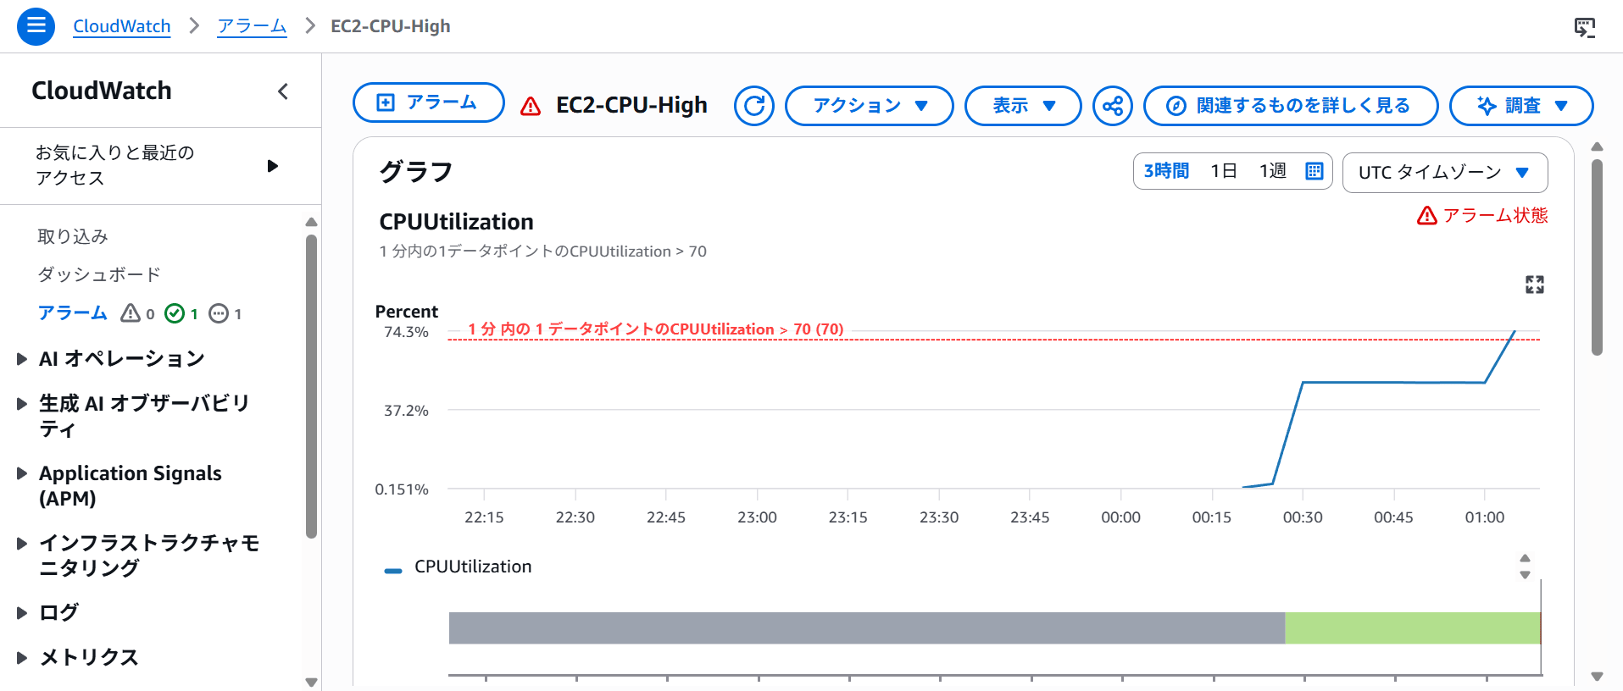Click the OK alarms green check icon
This screenshot has height=691, width=1623.
point(175,314)
